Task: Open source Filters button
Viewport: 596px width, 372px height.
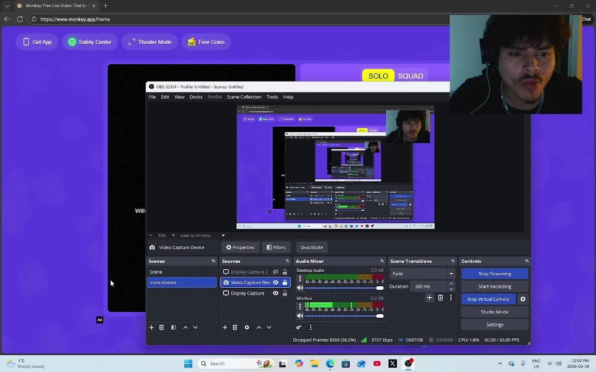Action: tap(276, 247)
